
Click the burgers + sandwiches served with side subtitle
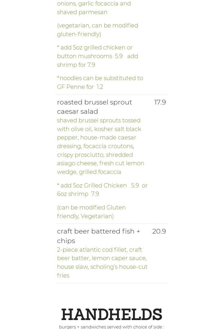click(x=111, y=327)
